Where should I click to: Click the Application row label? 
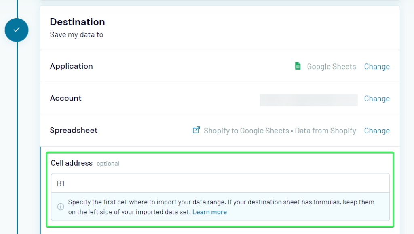click(x=71, y=66)
